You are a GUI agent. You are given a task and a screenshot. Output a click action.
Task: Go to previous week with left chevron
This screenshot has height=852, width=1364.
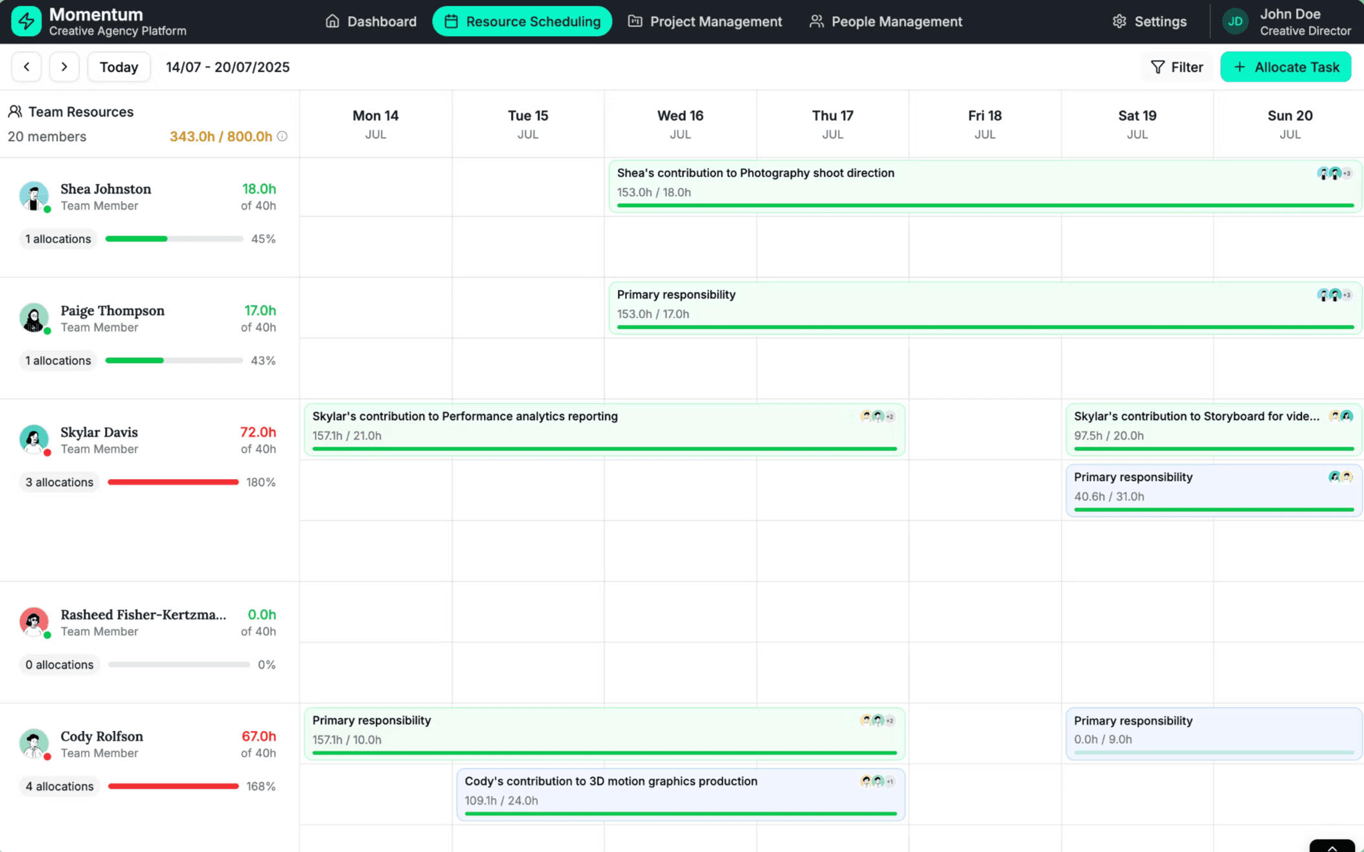tap(27, 67)
